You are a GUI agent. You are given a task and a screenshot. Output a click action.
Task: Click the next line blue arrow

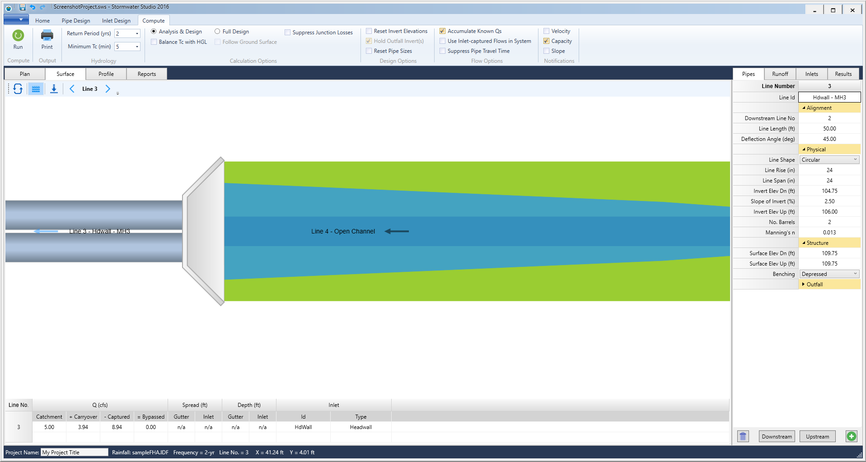pos(108,89)
